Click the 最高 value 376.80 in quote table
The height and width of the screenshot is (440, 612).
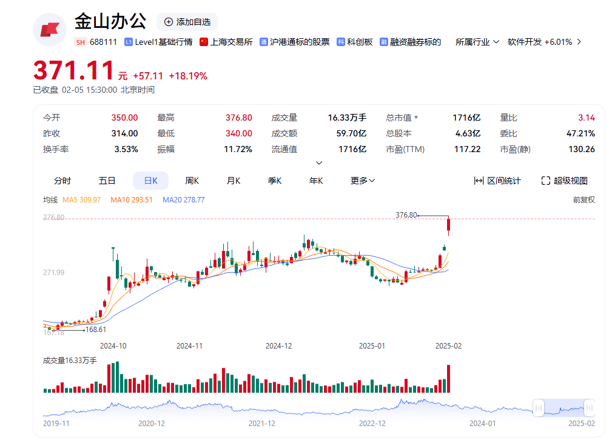[239, 118]
